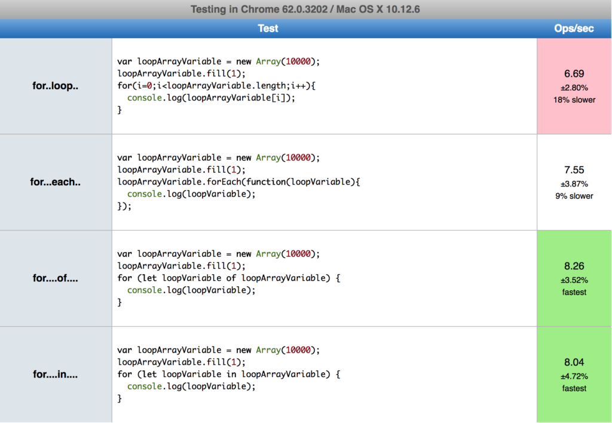Select the for....of.... row label
Screen dimensions: 612x423
[x=54, y=278]
